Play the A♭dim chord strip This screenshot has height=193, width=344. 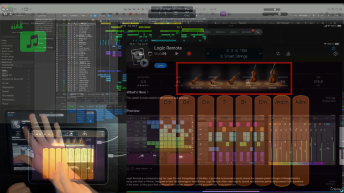(282, 140)
